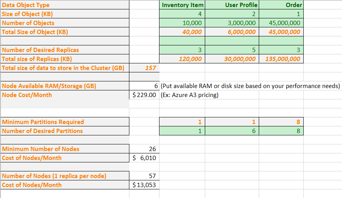
Task: Select the 'Inventory Item' column header
Action: pos(182,5)
